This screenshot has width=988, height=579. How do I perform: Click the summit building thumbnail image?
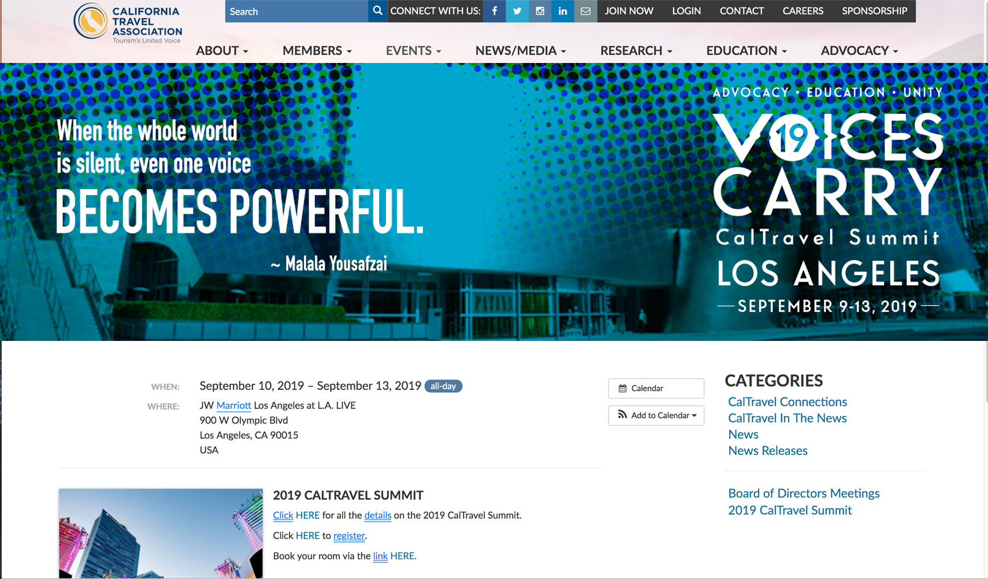(161, 533)
